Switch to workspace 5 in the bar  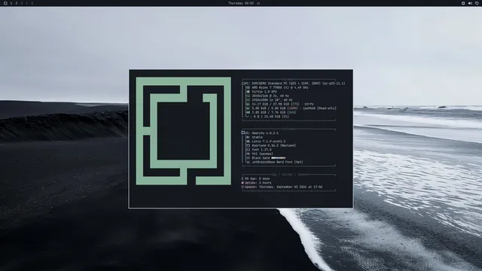[x=32, y=3]
